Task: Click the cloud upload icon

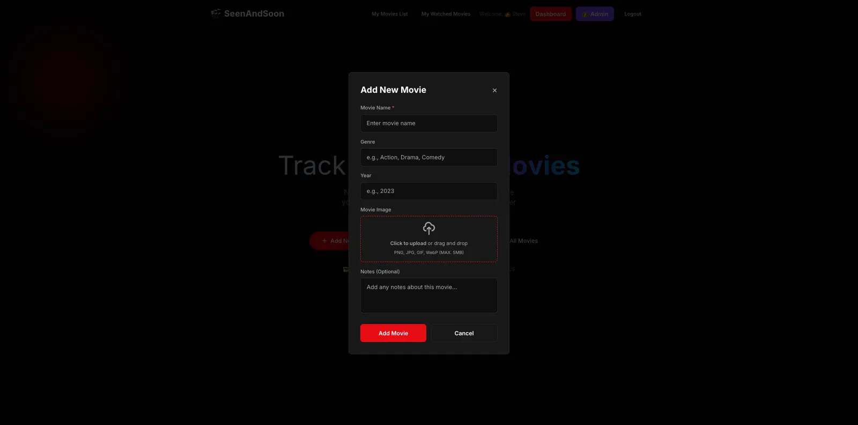Action: click(429, 228)
